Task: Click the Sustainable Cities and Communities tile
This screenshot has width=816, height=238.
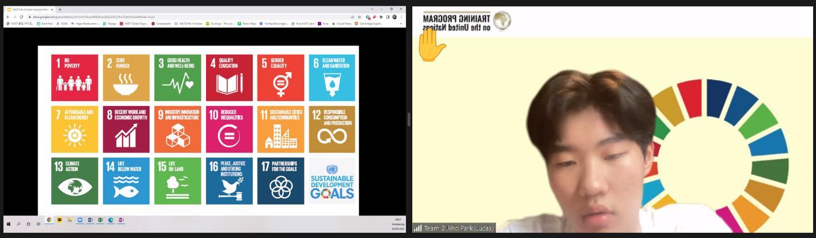Action: pyautogui.click(x=280, y=129)
